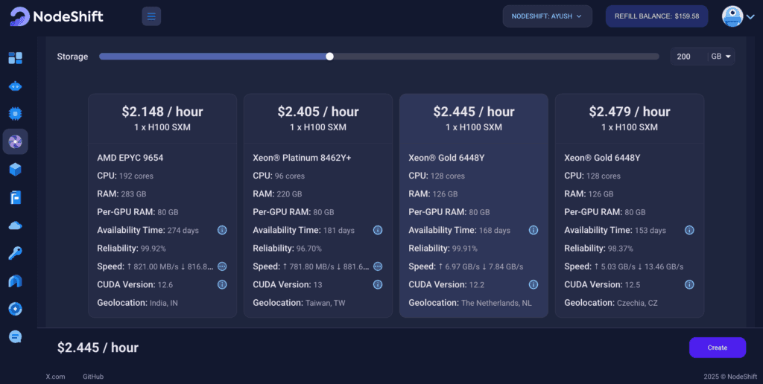Expand Speed ellipsis on Xeon Platinum 8462Y+ card
Image resolution: width=763 pixels, height=384 pixels.
tap(378, 266)
